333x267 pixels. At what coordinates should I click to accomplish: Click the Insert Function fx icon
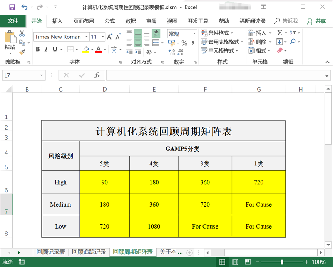click(97, 75)
